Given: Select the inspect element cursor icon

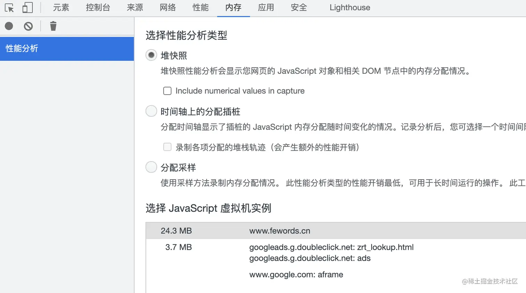Looking at the screenshot, I should click(x=9, y=7).
